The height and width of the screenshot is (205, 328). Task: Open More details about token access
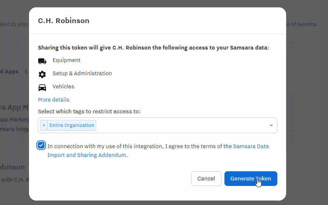[x=54, y=100]
